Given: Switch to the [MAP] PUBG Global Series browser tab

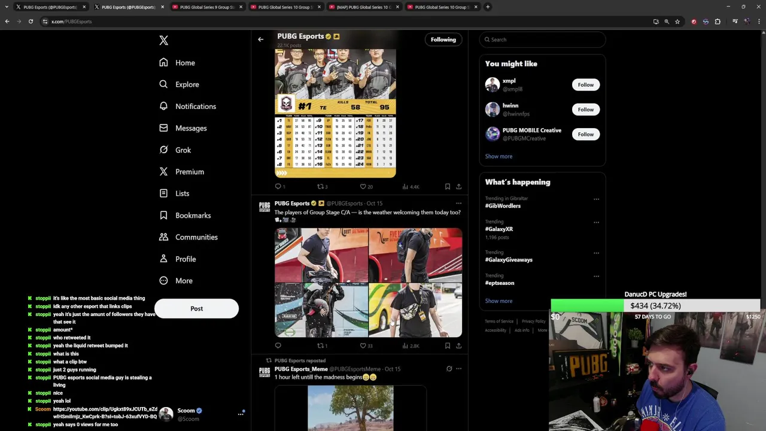Looking at the screenshot, I should coord(363,7).
